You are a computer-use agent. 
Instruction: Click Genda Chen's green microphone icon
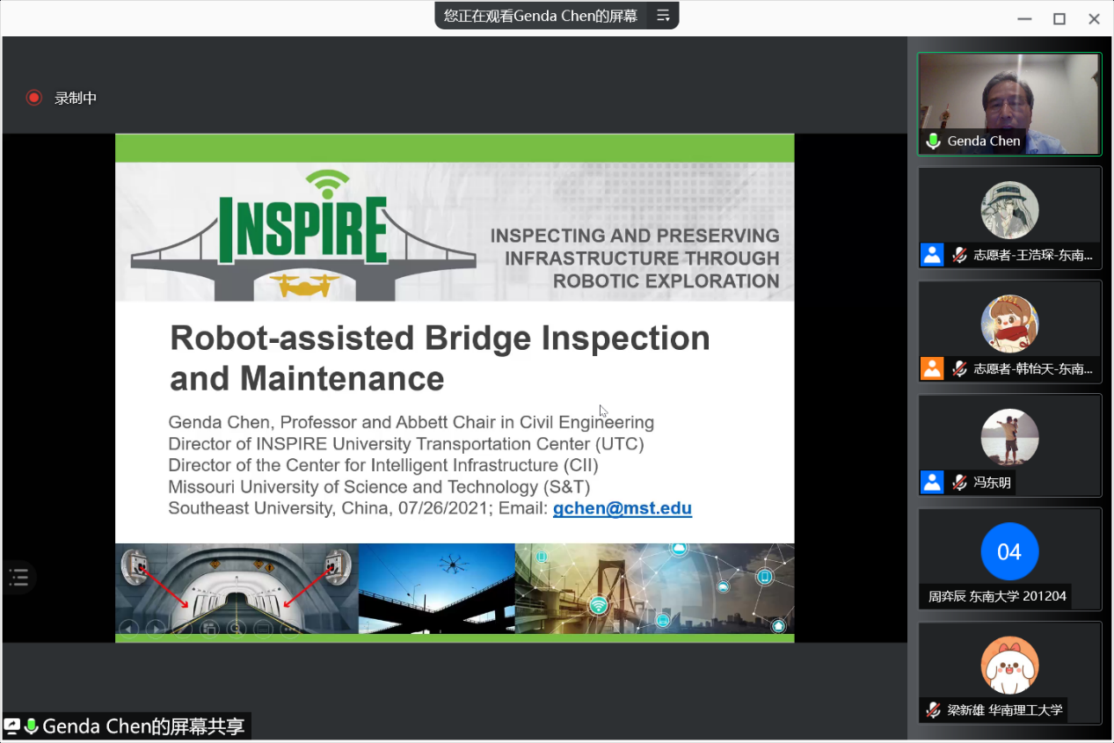pyautogui.click(x=933, y=142)
